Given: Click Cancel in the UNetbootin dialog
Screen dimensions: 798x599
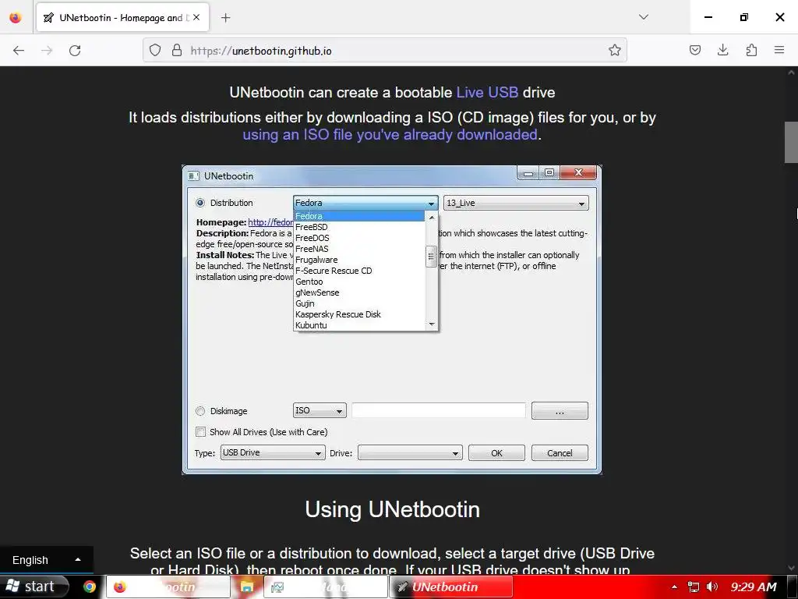Looking at the screenshot, I should 560,453.
